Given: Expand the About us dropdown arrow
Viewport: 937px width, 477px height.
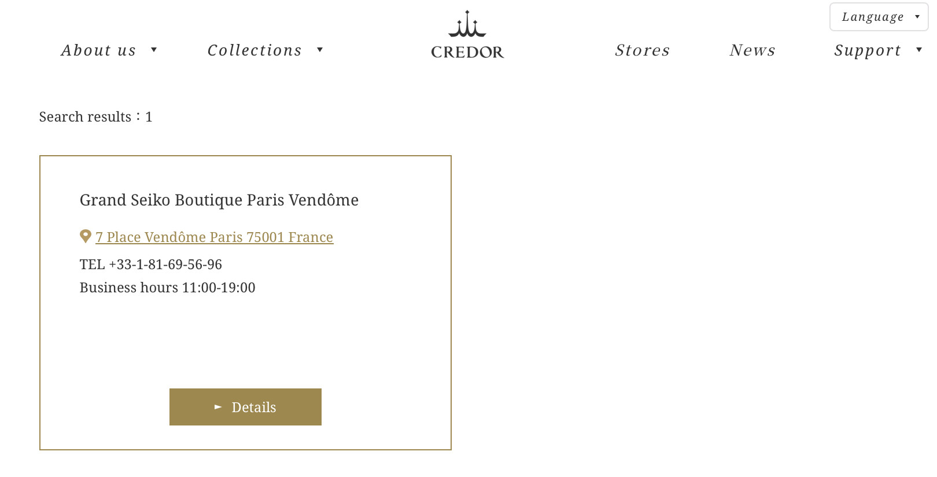Looking at the screenshot, I should [154, 50].
